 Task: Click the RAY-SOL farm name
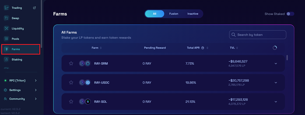point(101,102)
